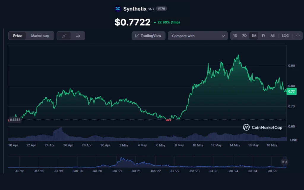The width and height of the screenshot is (304, 190).
Task: Click the 0.70 y-axis label
Action: point(292,106)
